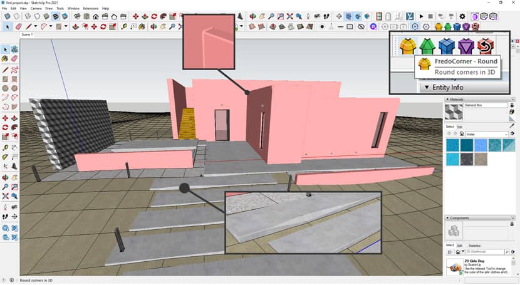
Task: Select the Move tool in second toolbar row
Action: point(94,26)
